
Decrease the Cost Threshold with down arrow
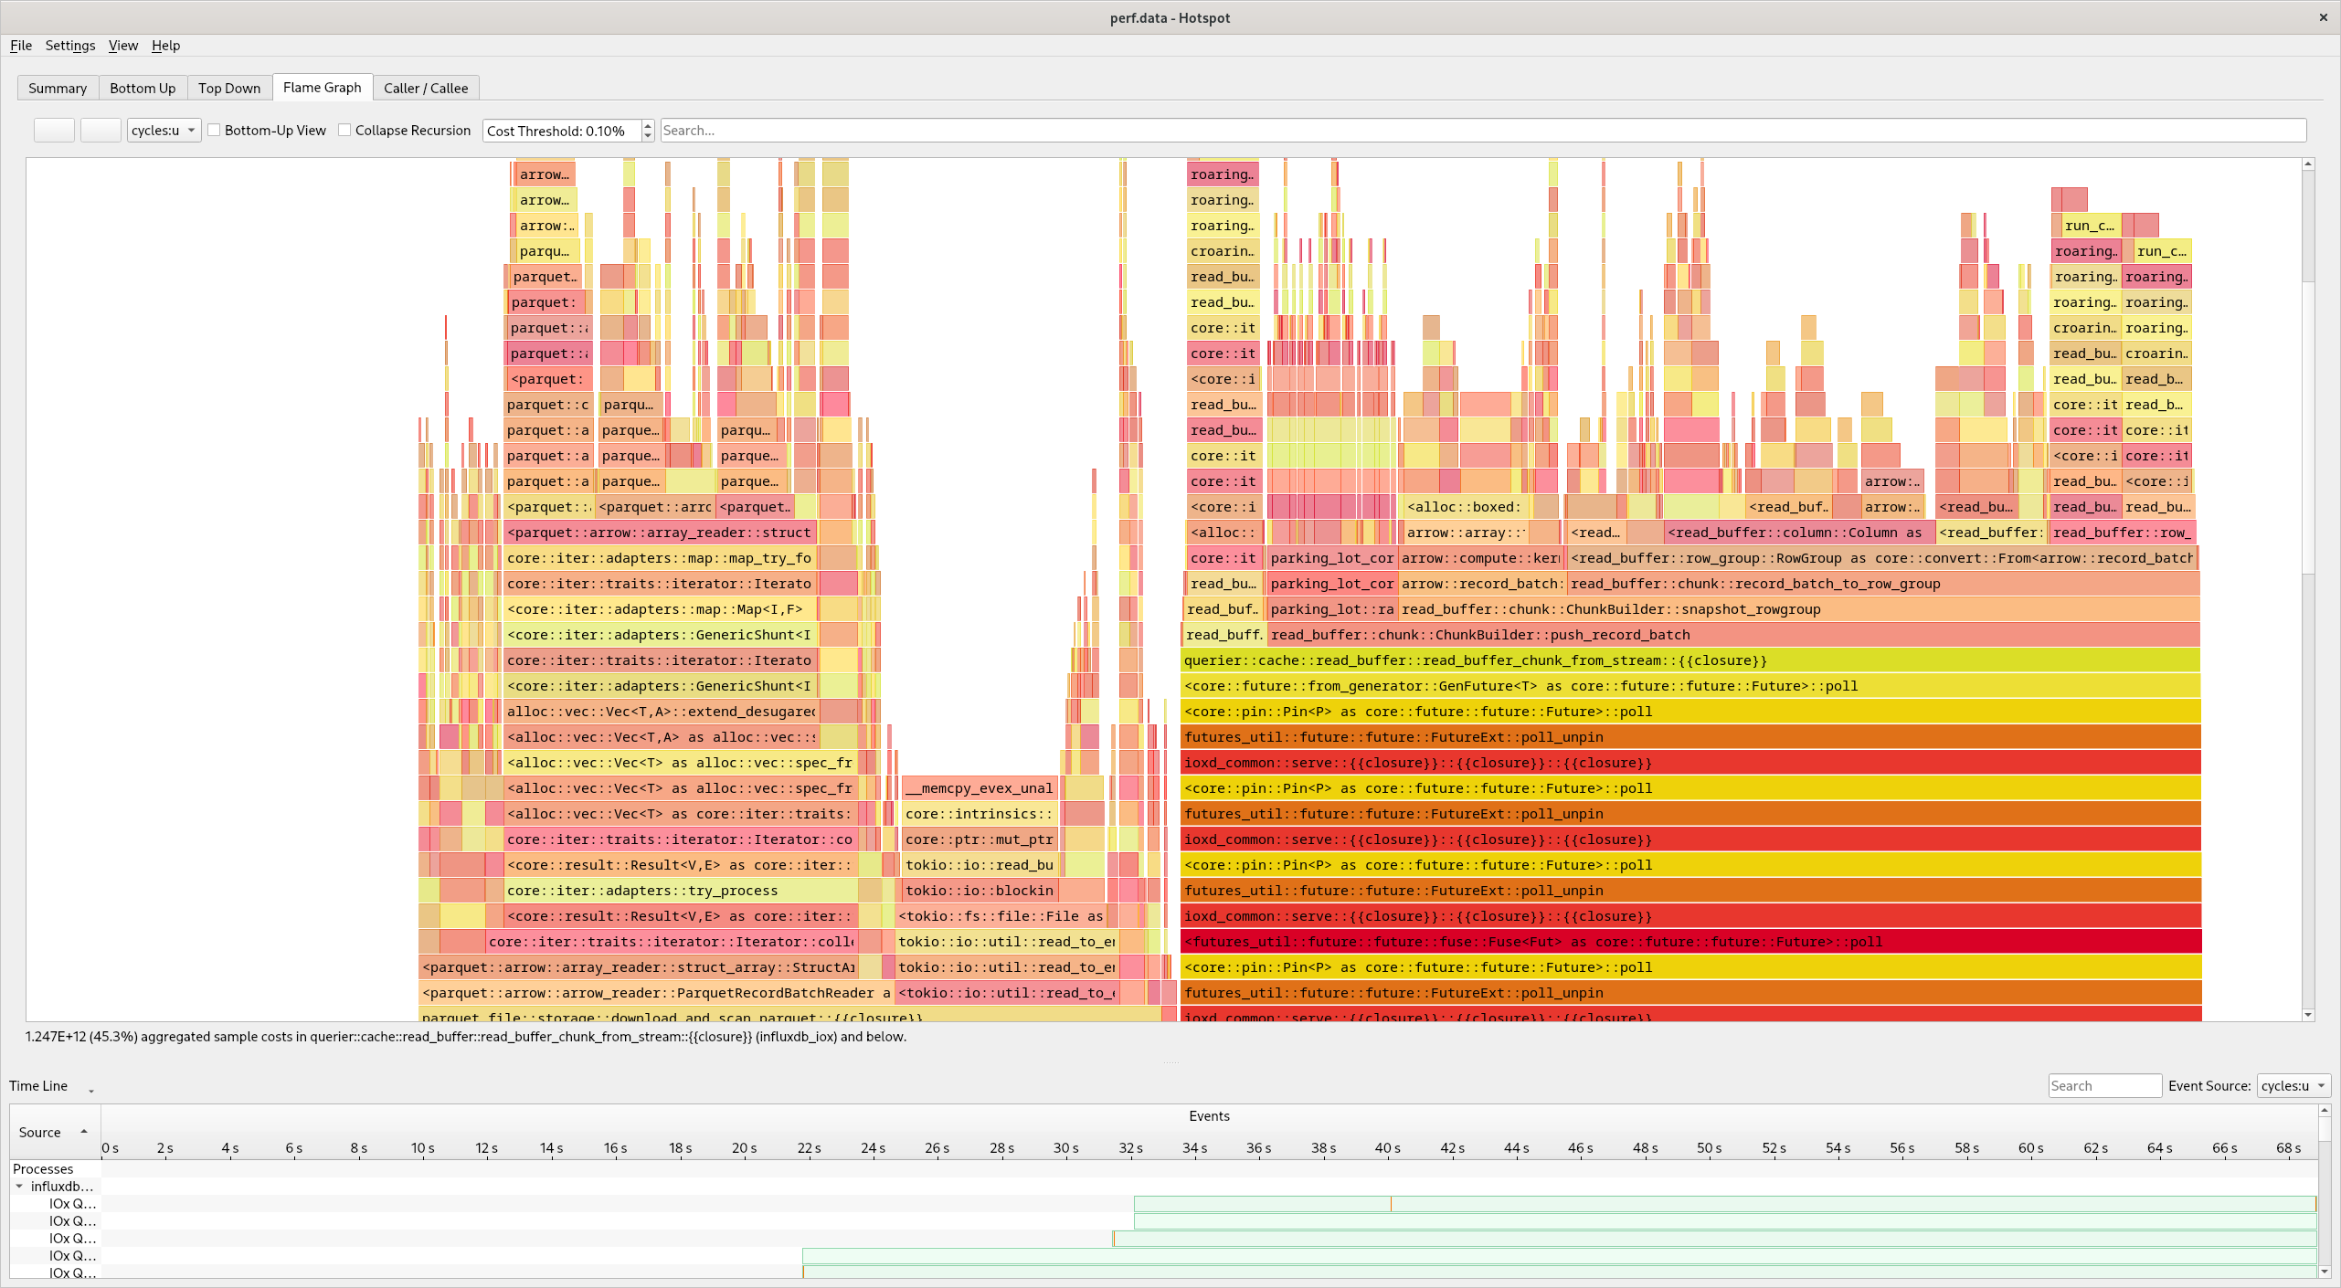click(648, 136)
